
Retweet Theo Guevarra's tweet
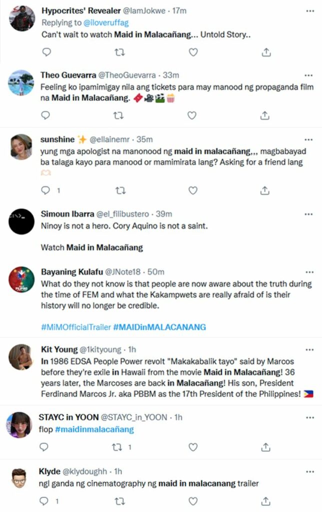coord(119,115)
